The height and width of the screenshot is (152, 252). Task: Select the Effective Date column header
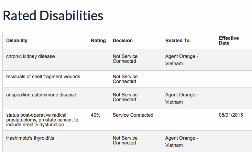229,40
